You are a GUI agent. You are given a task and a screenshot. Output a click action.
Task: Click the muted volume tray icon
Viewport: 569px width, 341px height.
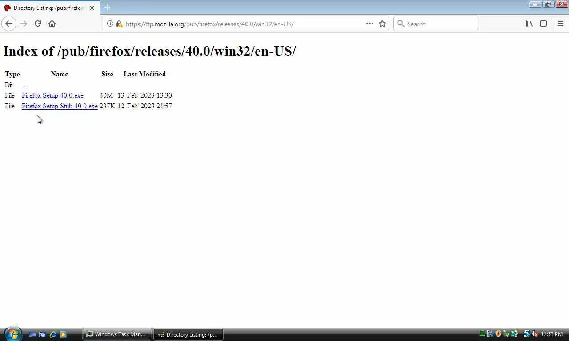point(535,334)
